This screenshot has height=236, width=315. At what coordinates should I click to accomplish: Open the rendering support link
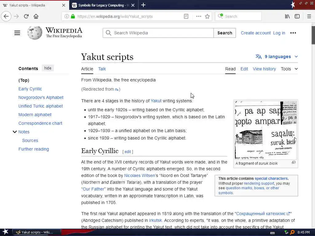(x=259, y=183)
